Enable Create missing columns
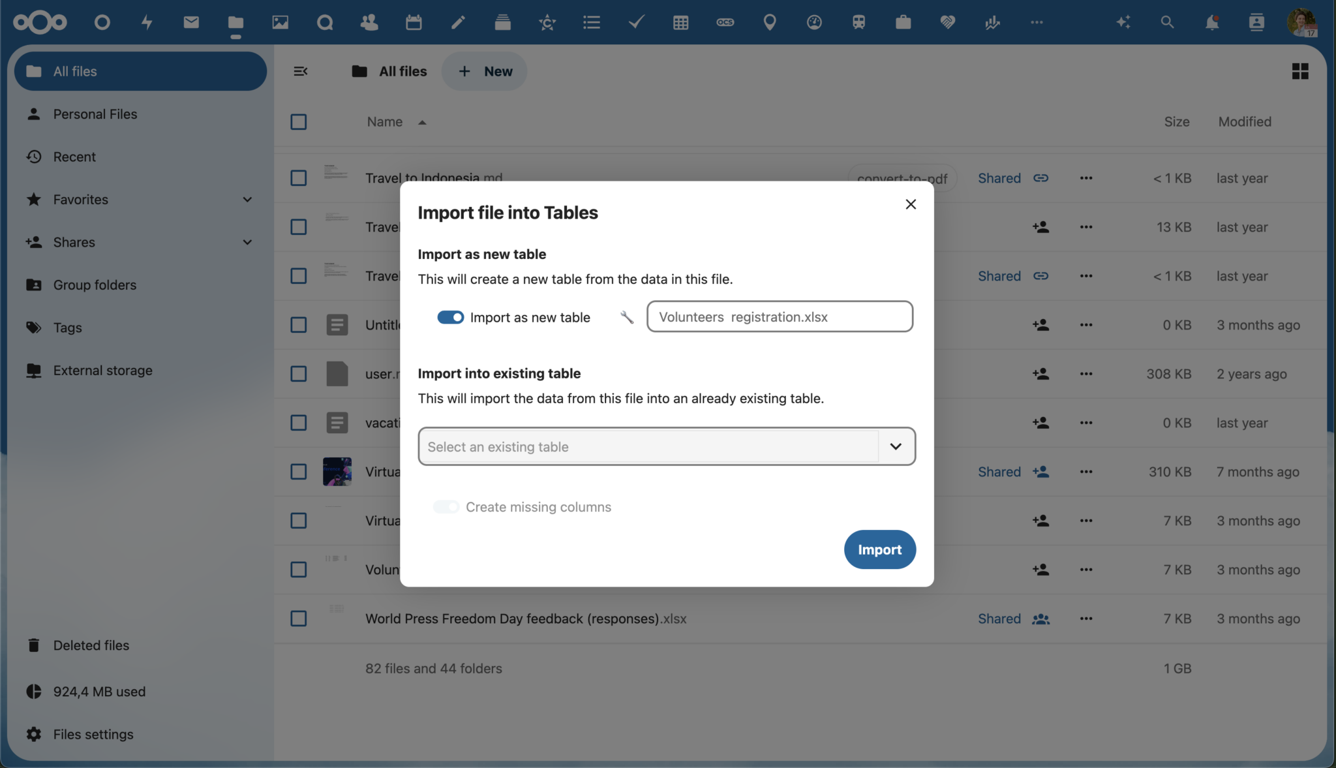The image size is (1336, 768). [x=446, y=506]
